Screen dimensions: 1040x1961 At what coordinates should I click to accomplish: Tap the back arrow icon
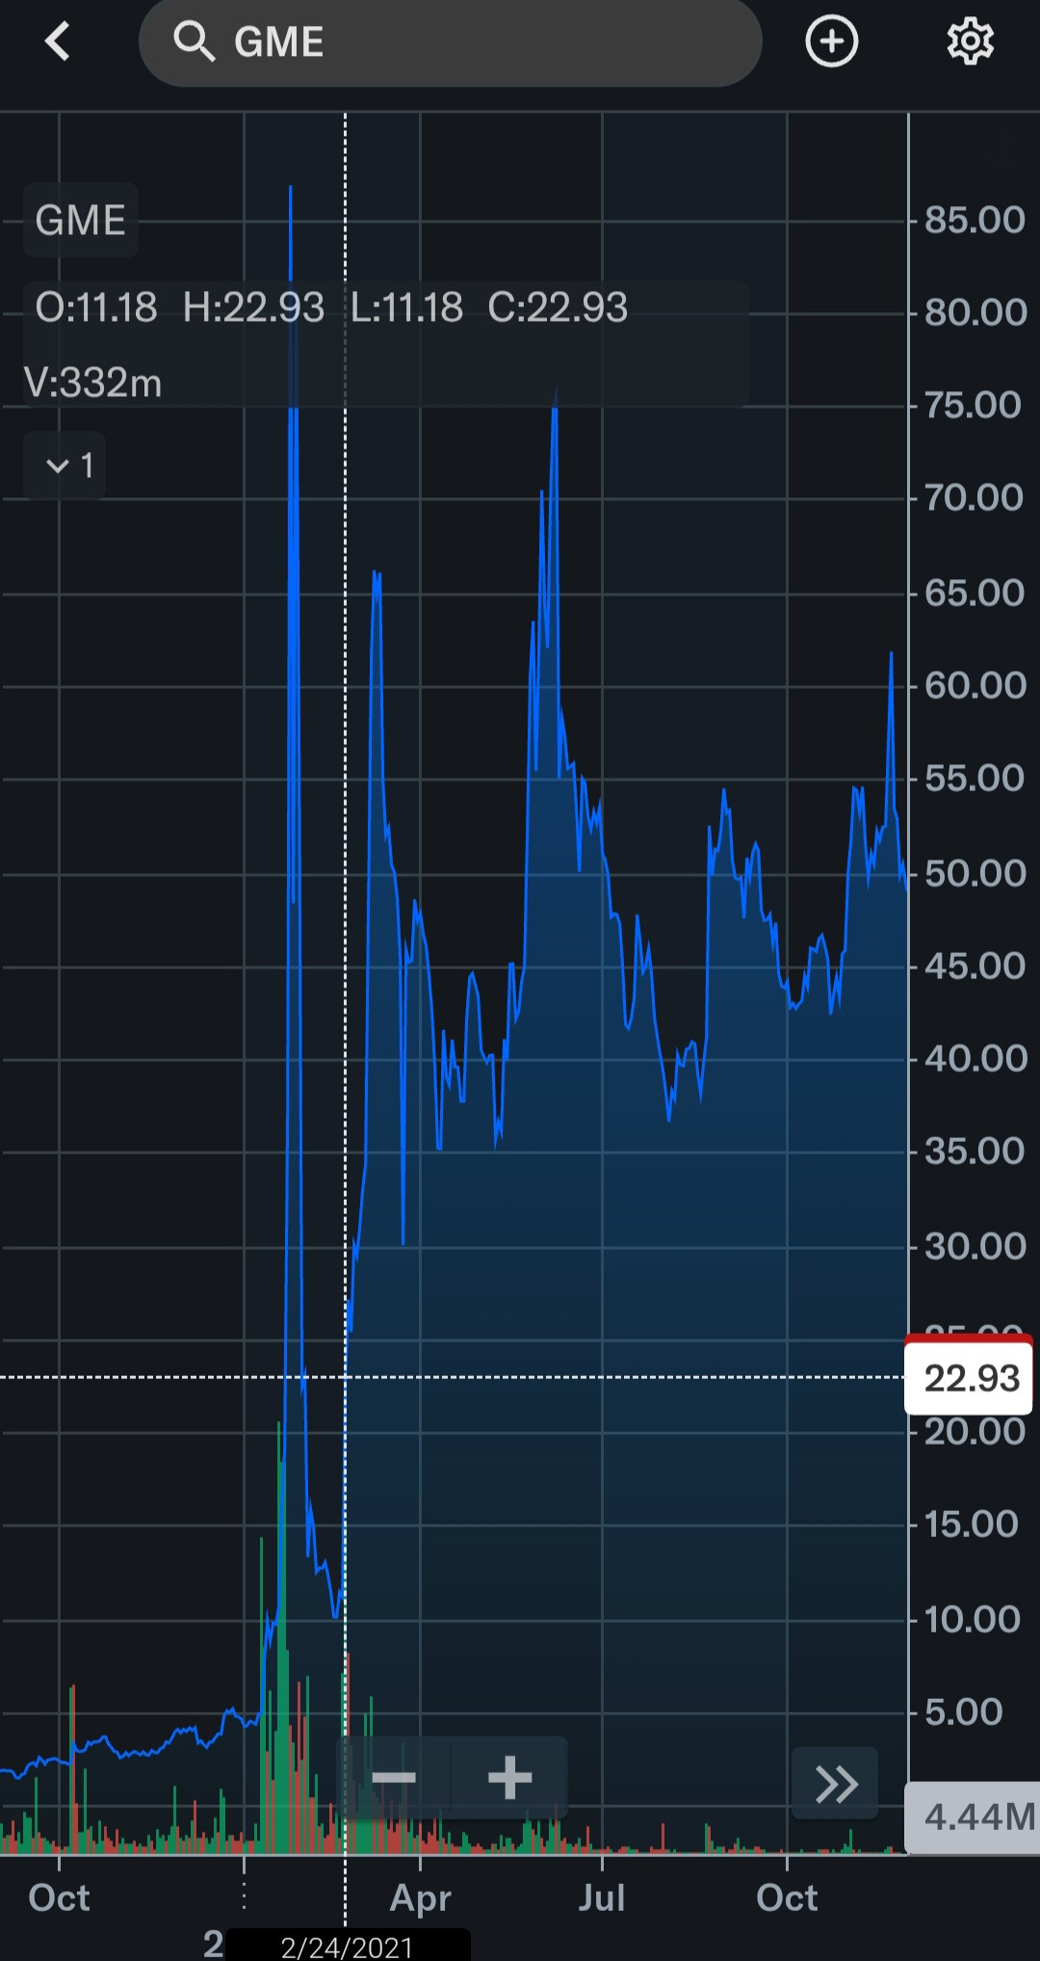click(58, 41)
